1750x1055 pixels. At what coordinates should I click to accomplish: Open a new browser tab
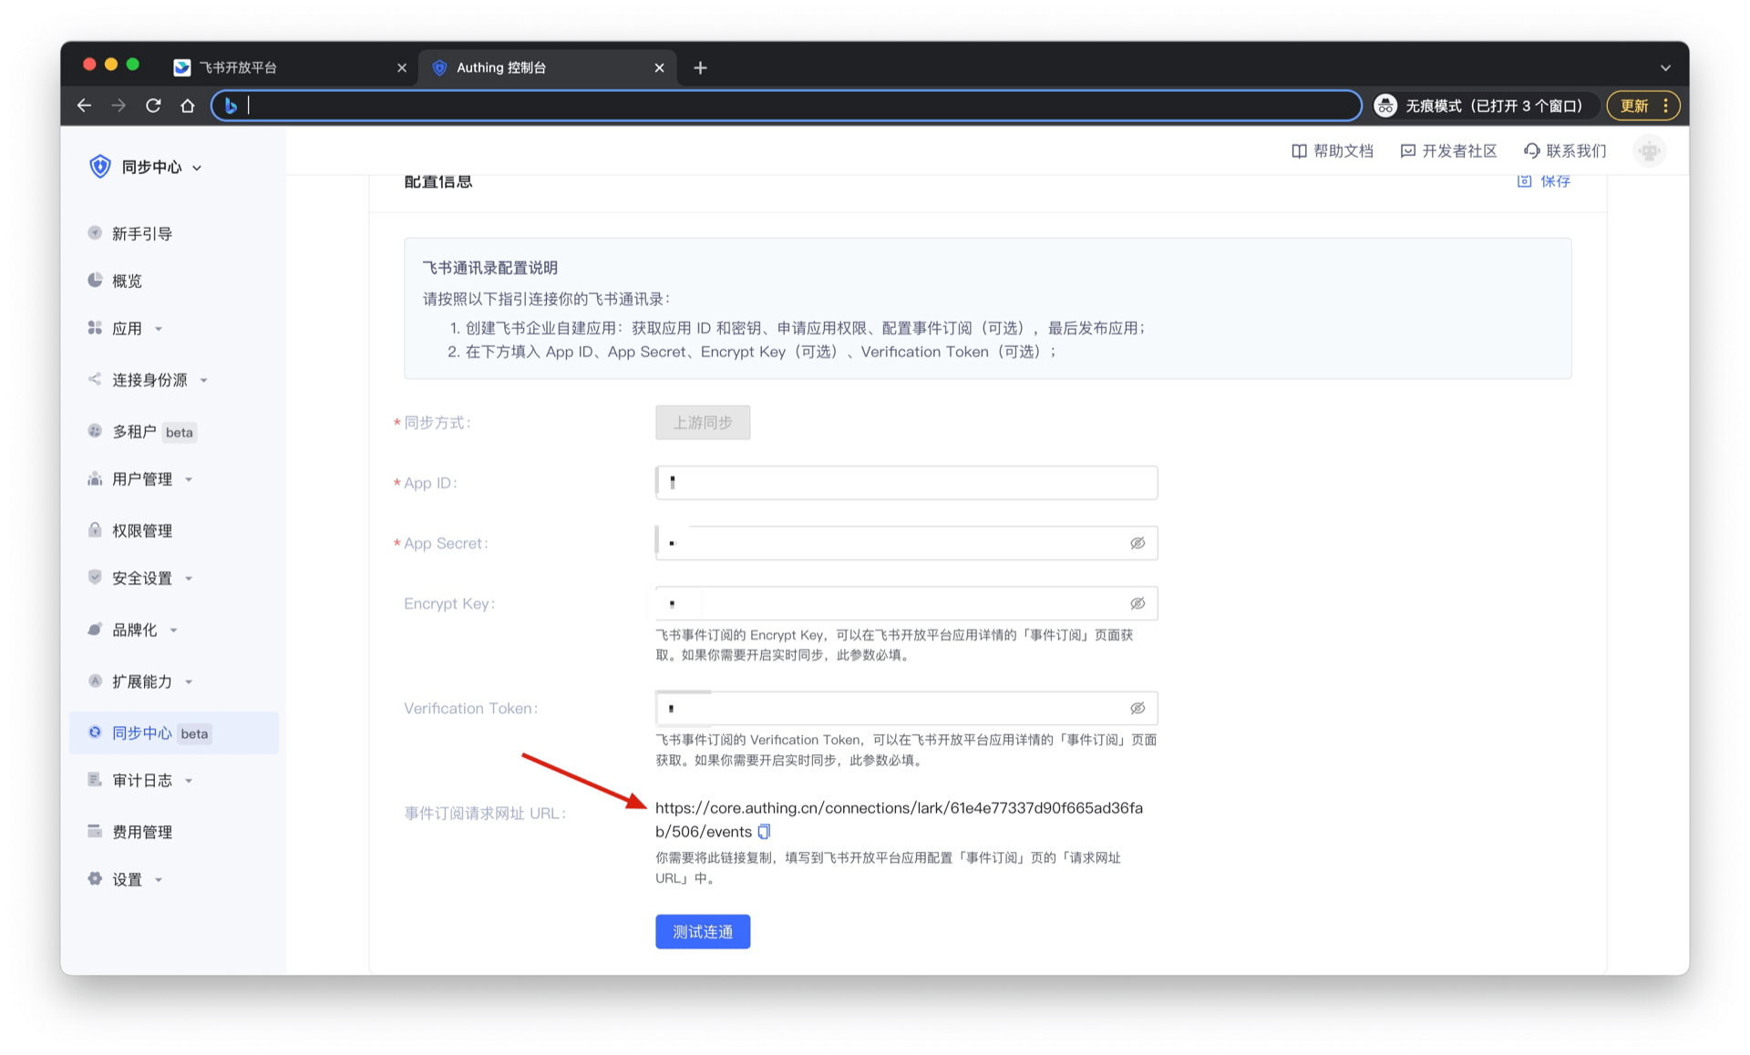pyautogui.click(x=700, y=67)
